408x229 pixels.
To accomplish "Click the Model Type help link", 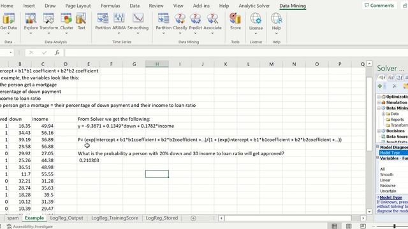I will coord(391,198).
